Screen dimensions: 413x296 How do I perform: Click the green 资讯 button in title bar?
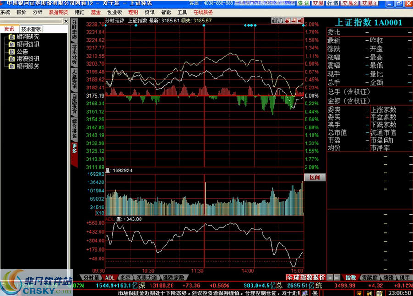[x=304, y=3]
